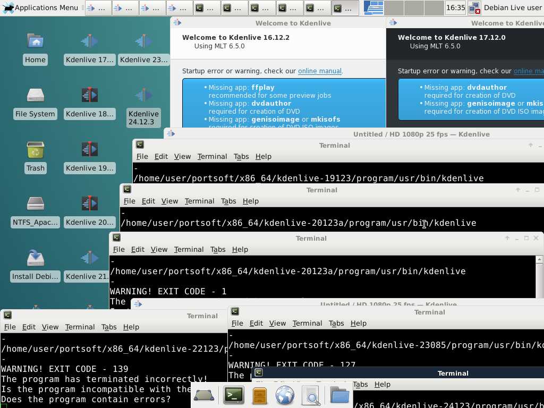
Task: Open the Debian Live user menu
Action: (513, 7)
